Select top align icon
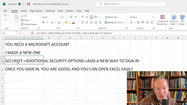This screenshot has width=187, height=105. coord(82,17)
